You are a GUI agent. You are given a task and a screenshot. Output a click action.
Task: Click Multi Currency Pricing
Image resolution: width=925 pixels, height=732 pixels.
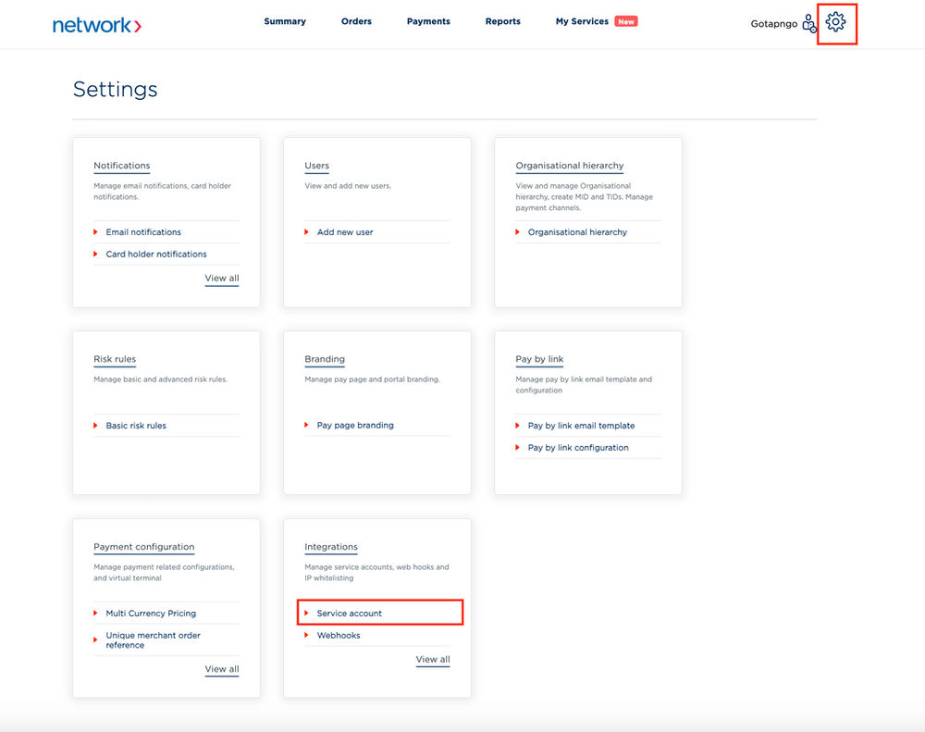[151, 613]
